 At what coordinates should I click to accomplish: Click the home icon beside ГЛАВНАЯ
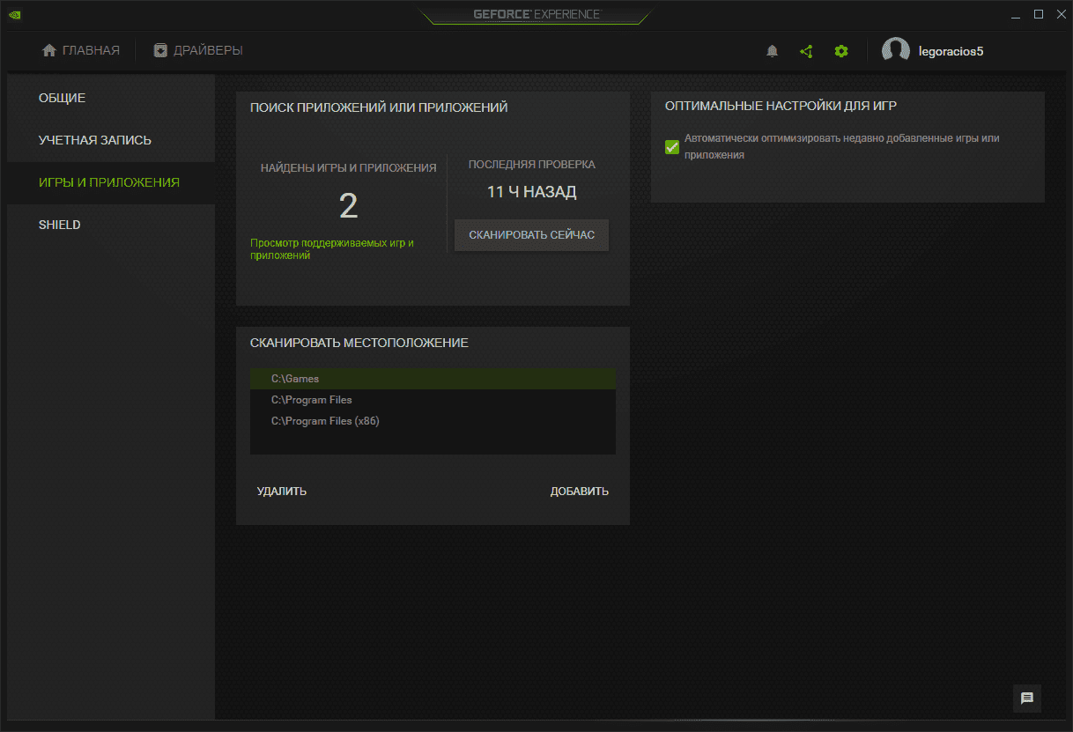pos(49,50)
